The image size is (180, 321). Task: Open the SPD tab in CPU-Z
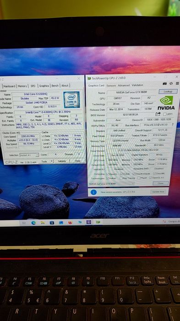point(33,86)
